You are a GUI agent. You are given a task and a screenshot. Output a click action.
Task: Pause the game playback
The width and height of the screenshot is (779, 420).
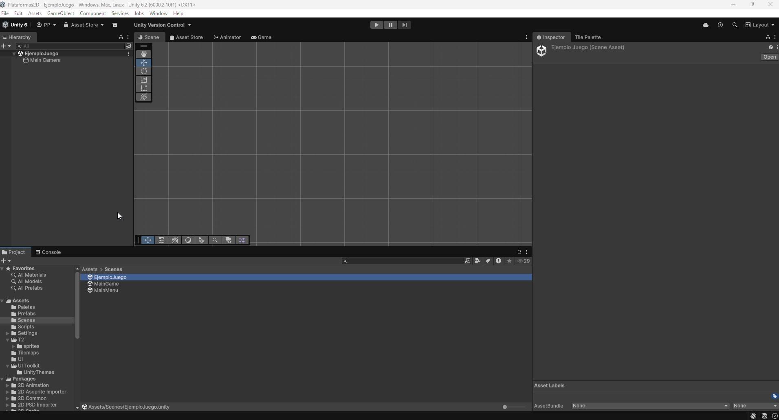tap(390, 25)
